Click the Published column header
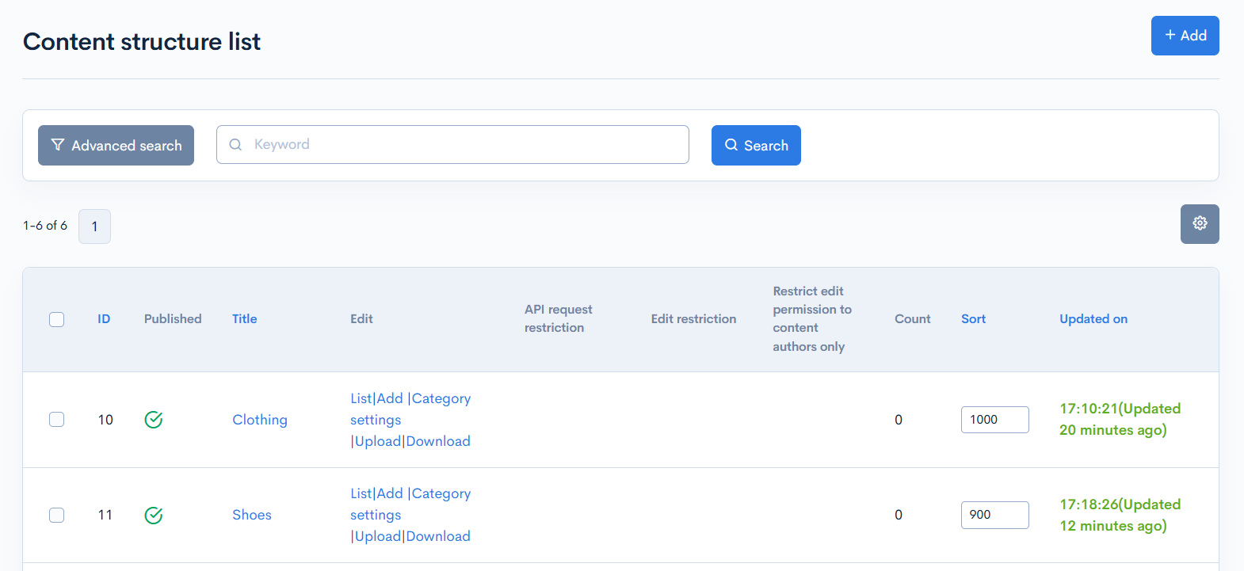 pyautogui.click(x=173, y=319)
